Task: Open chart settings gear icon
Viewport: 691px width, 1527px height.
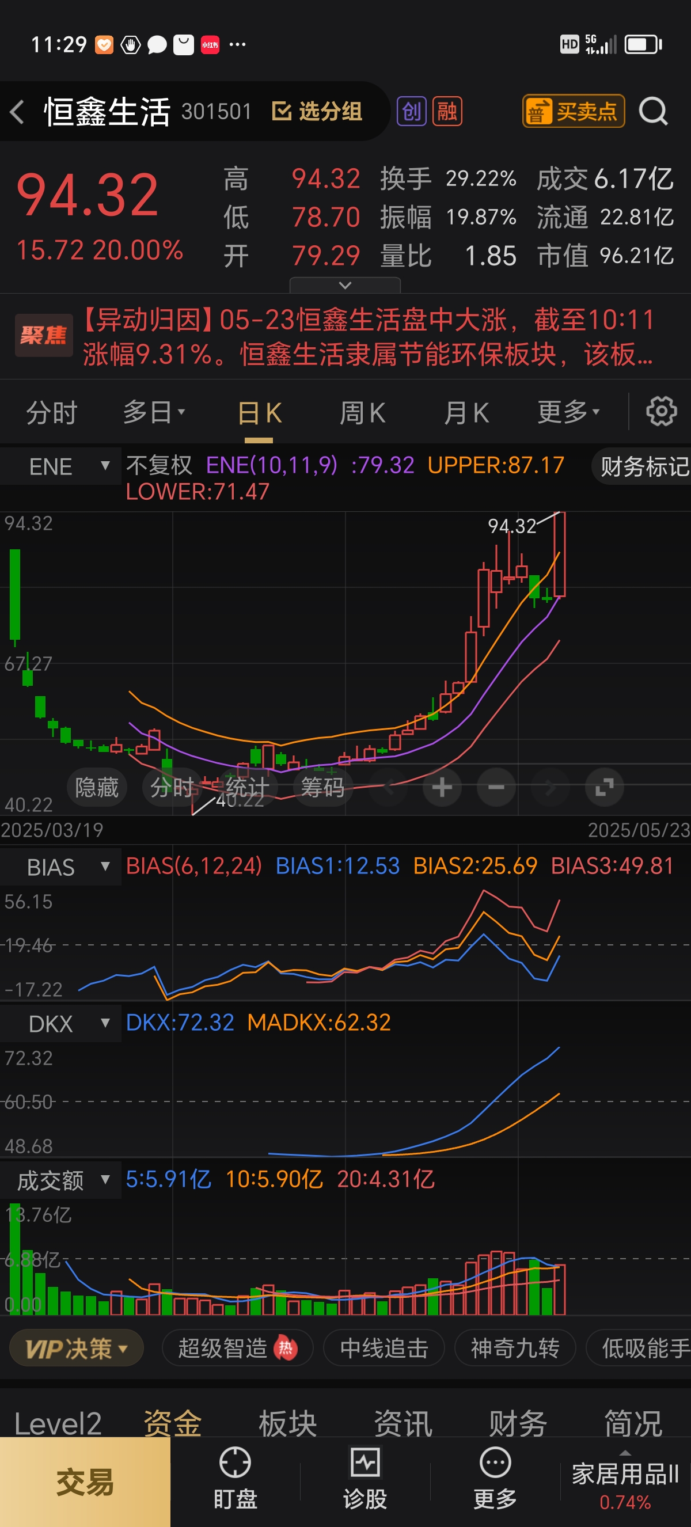Action: click(x=662, y=411)
